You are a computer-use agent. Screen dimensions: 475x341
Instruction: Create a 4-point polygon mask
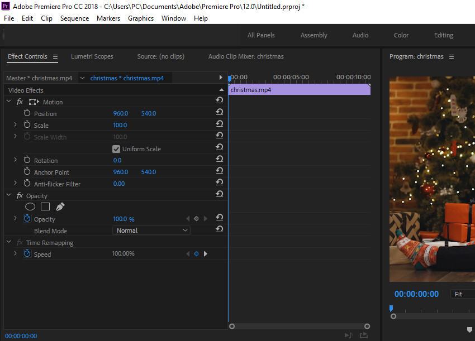(x=45, y=206)
